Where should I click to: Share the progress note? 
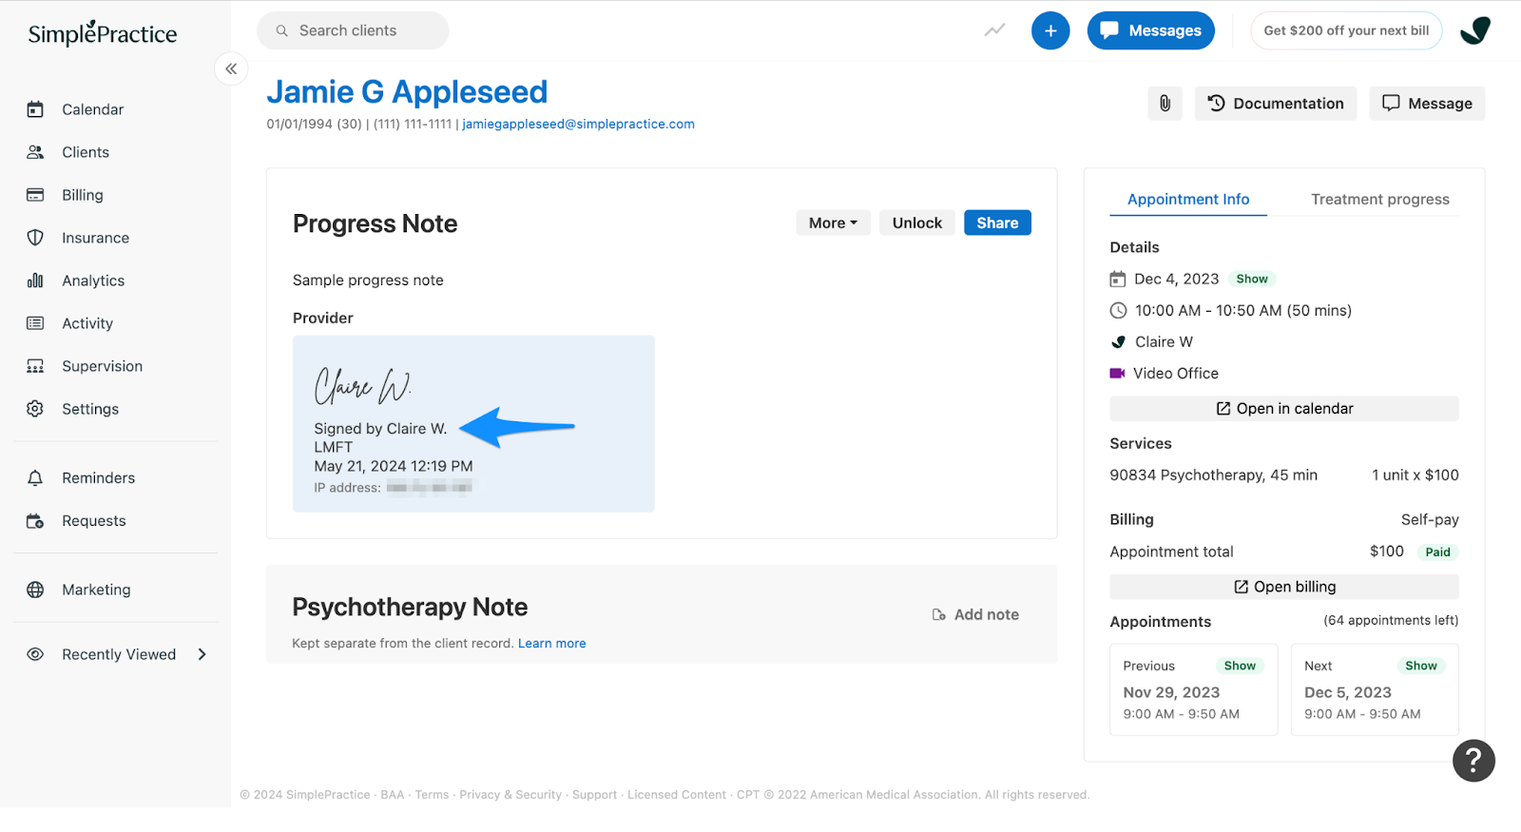(997, 223)
